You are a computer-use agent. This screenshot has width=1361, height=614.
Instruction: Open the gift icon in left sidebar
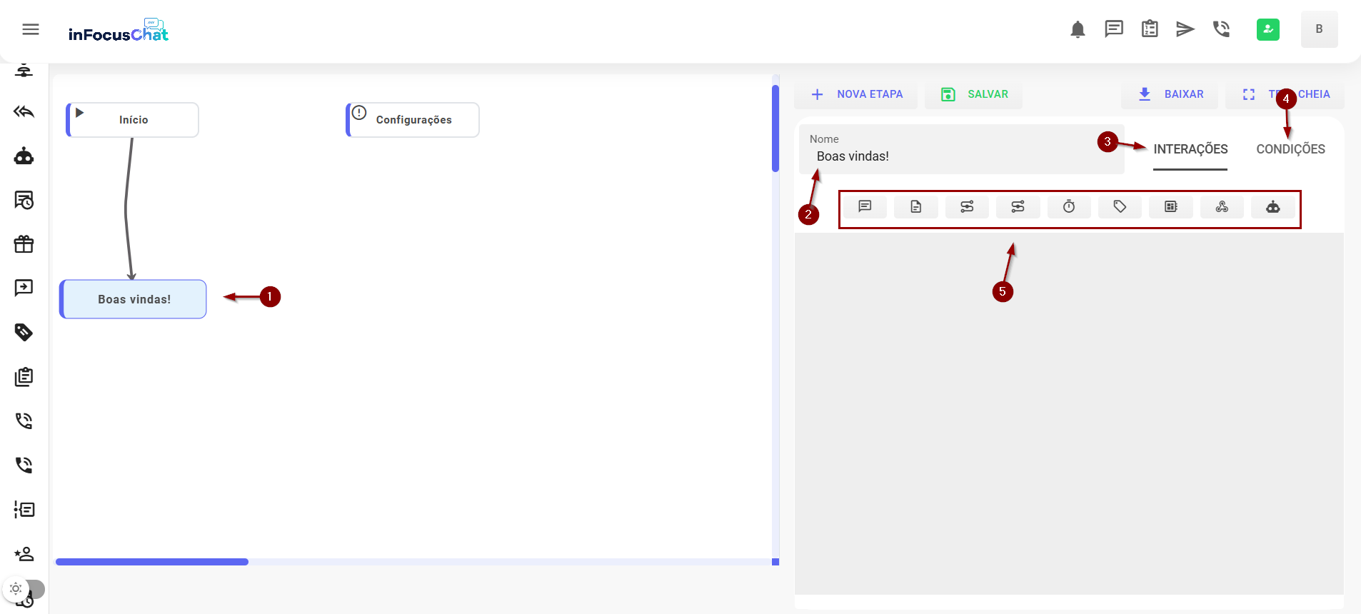coord(24,244)
